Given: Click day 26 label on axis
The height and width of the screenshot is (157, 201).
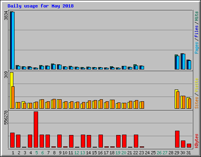Looking at the screenshot, I should (159, 153).
